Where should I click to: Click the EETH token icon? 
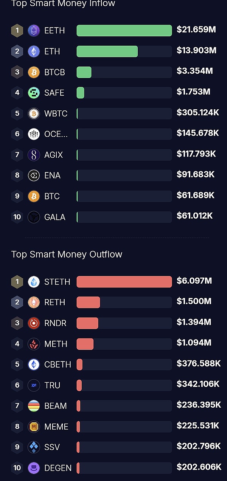tap(34, 31)
